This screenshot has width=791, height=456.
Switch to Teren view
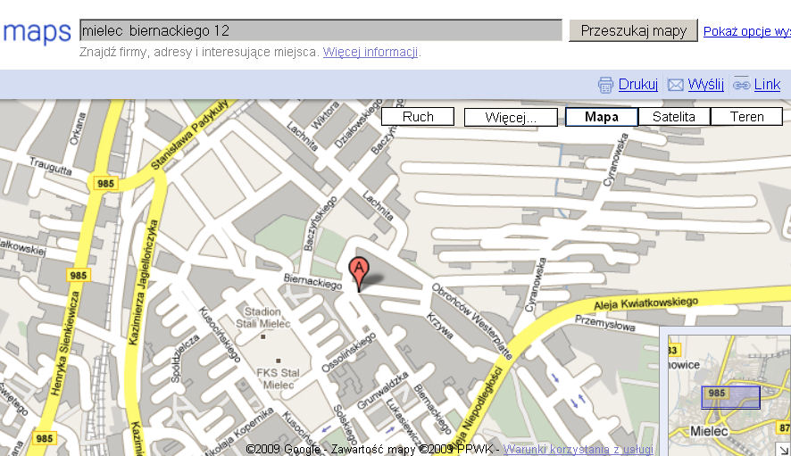point(746,117)
